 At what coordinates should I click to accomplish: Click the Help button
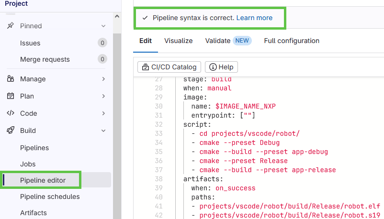(x=221, y=67)
